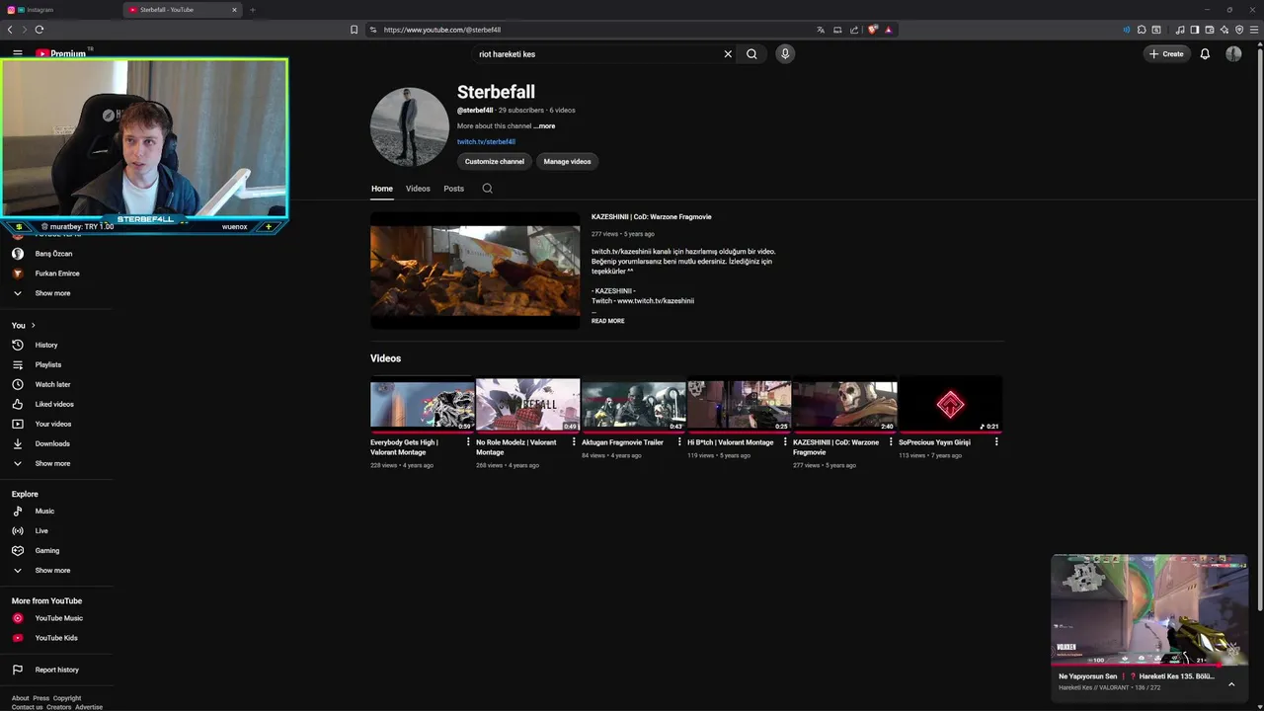
Task: Open the You section chevron
Action: point(33,325)
